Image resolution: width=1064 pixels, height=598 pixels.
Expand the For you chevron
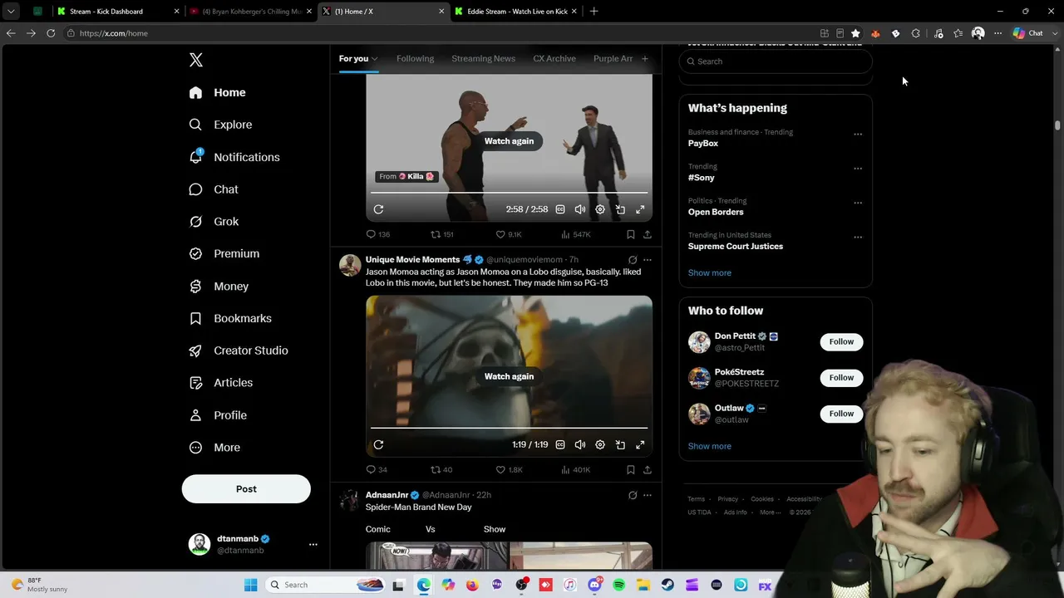pos(375,59)
